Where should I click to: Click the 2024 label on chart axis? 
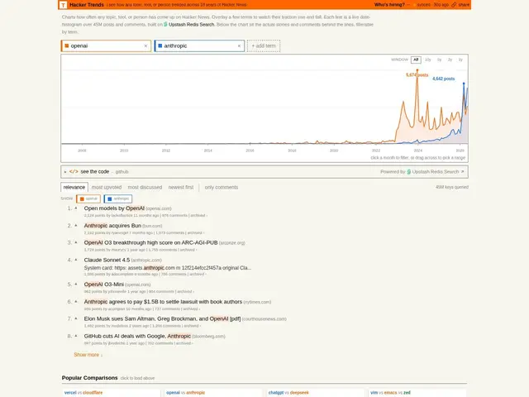pos(417,151)
